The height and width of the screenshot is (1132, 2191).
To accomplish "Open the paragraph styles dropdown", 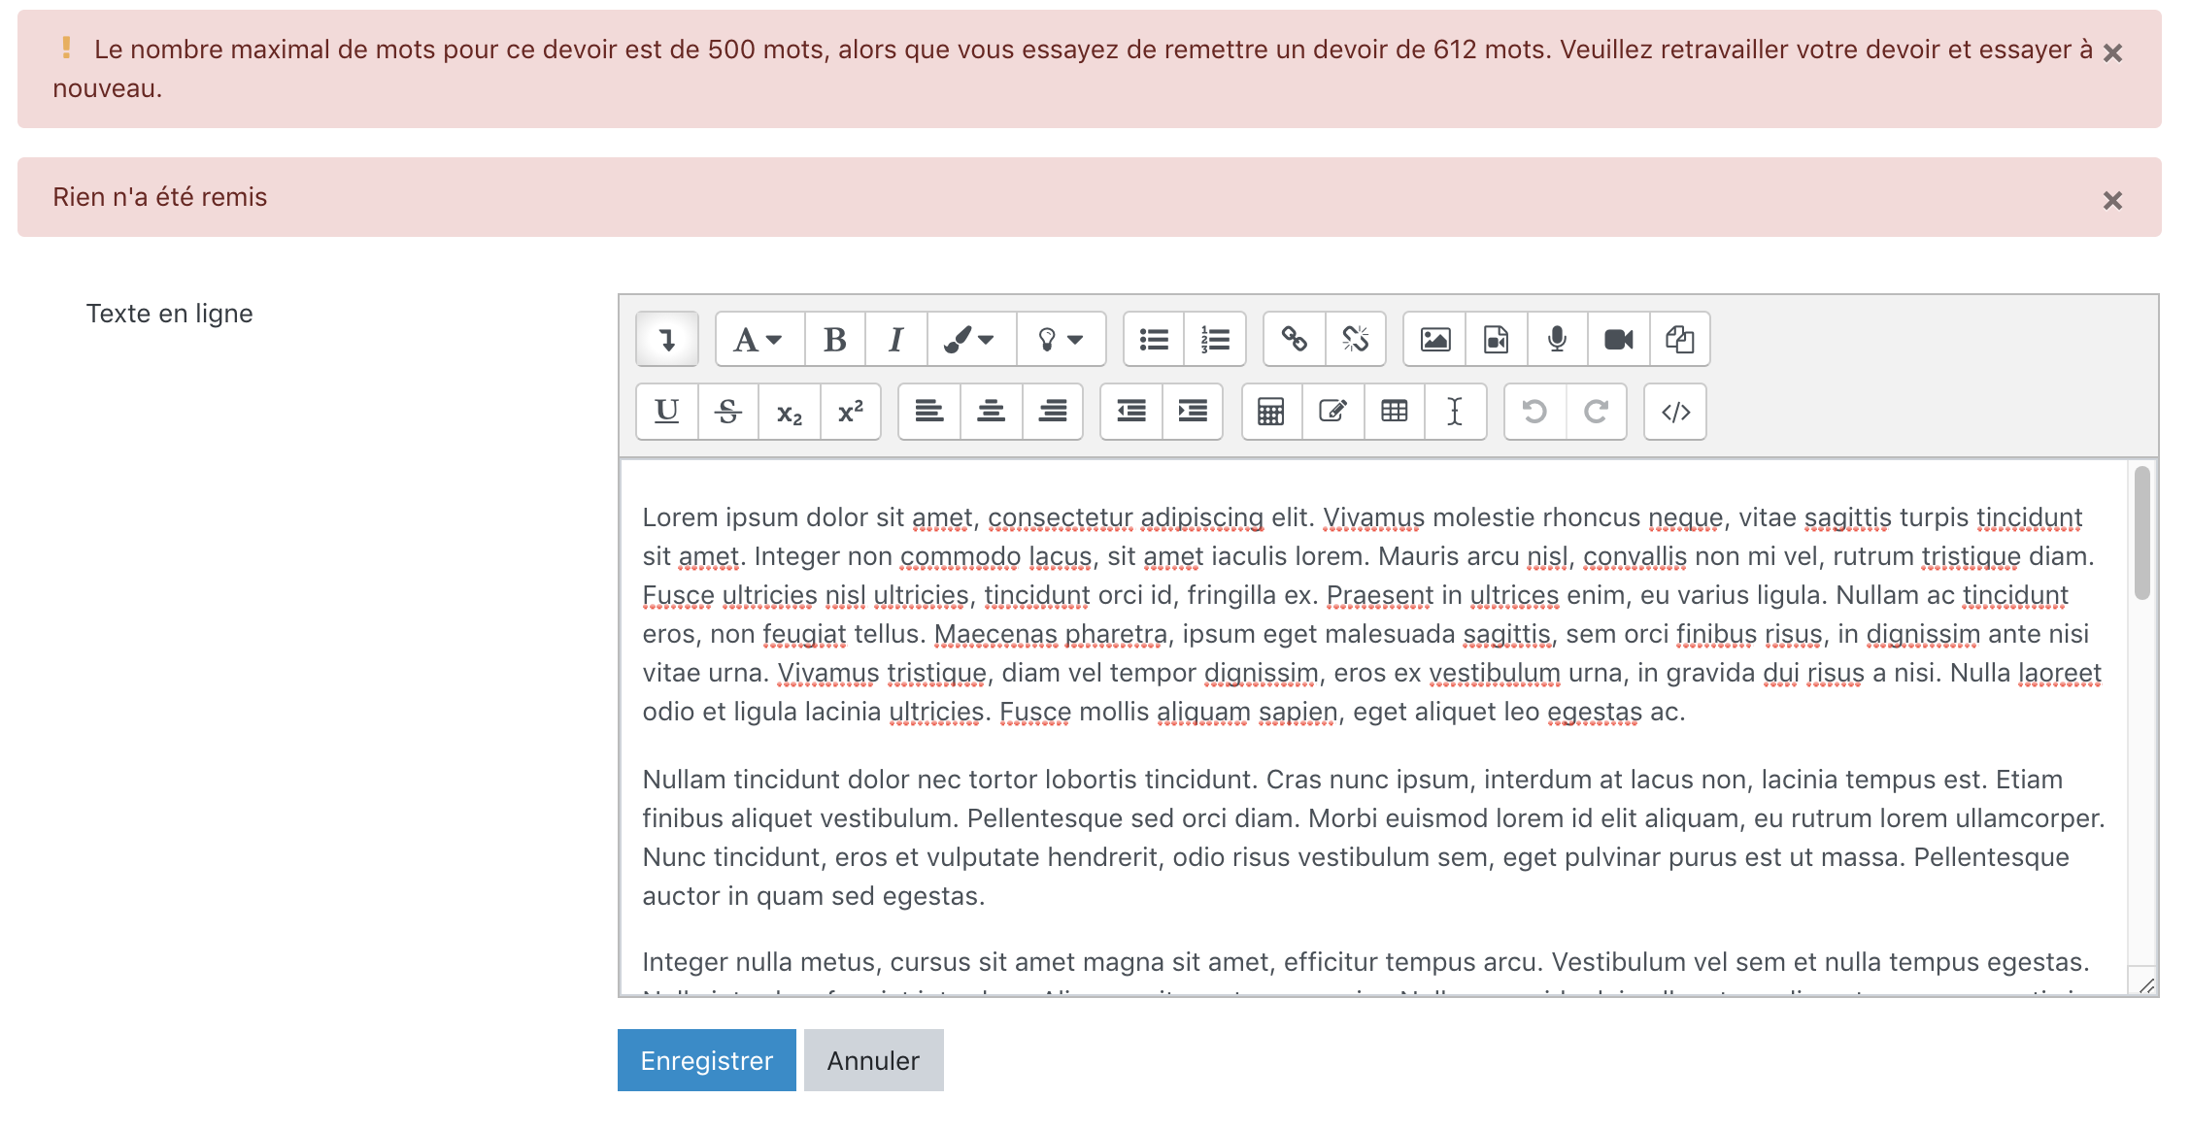I will [758, 340].
